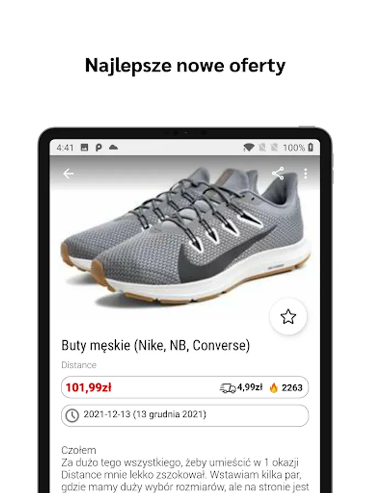This screenshot has height=493, width=370.
Task: Click the 4,99zł shipping cost
Action: point(250,387)
